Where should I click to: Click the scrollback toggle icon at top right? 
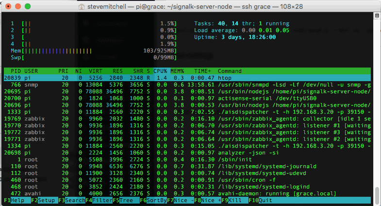pyautogui.click(x=377, y=16)
